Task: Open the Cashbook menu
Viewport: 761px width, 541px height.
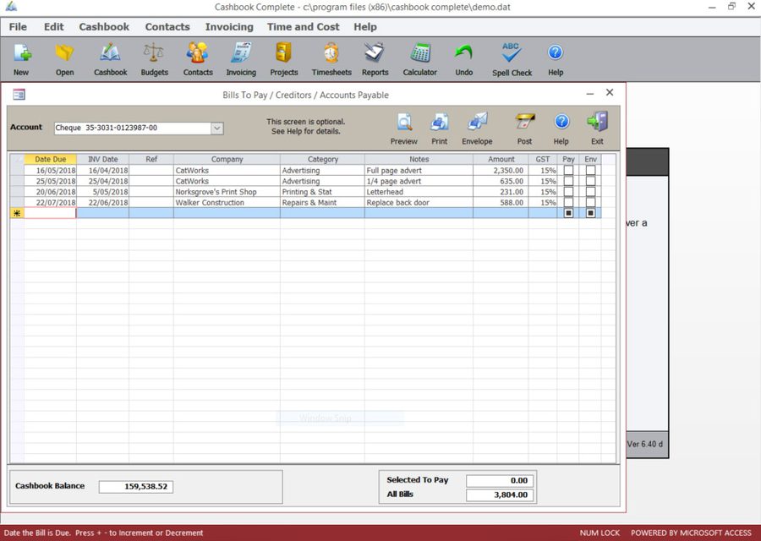Action: tap(104, 27)
